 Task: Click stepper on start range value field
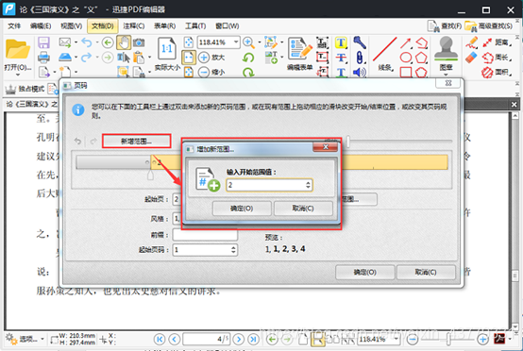point(308,185)
